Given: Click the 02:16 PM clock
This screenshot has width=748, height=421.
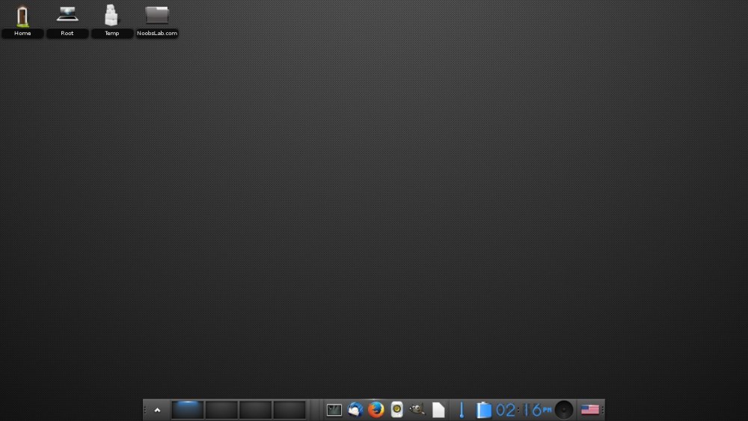Looking at the screenshot, I should coord(523,410).
